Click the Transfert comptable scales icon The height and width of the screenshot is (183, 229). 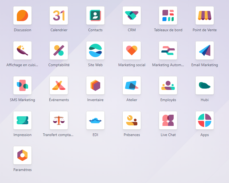[59, 120]
